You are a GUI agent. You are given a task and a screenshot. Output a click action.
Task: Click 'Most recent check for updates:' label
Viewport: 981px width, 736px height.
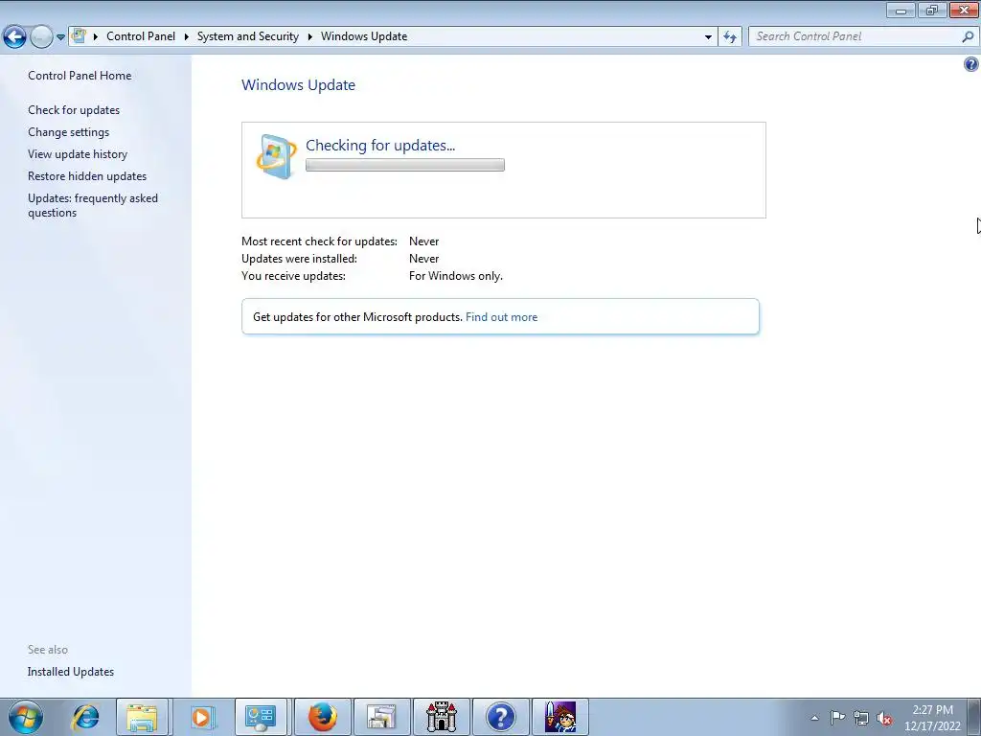[x=319, y=241]
